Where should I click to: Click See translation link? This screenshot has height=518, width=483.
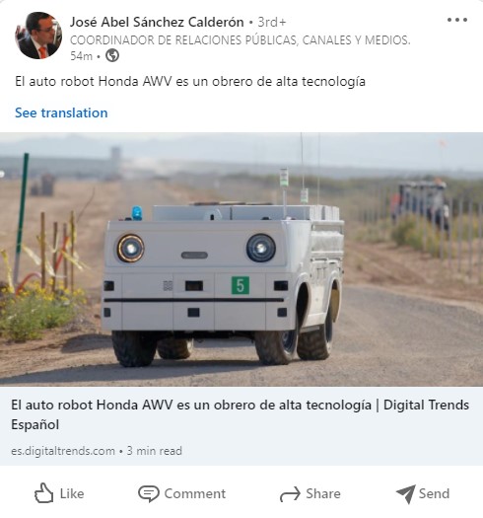pyautogui.click(x=61, y=113)
